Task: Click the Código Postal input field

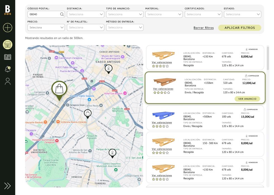Action: click(x=43, y=14)
